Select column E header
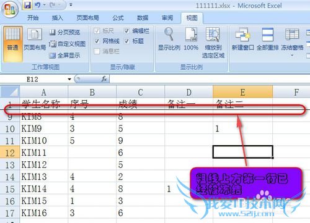The width and height of the screenshot is (310, 223). click(x=242, y=92)
